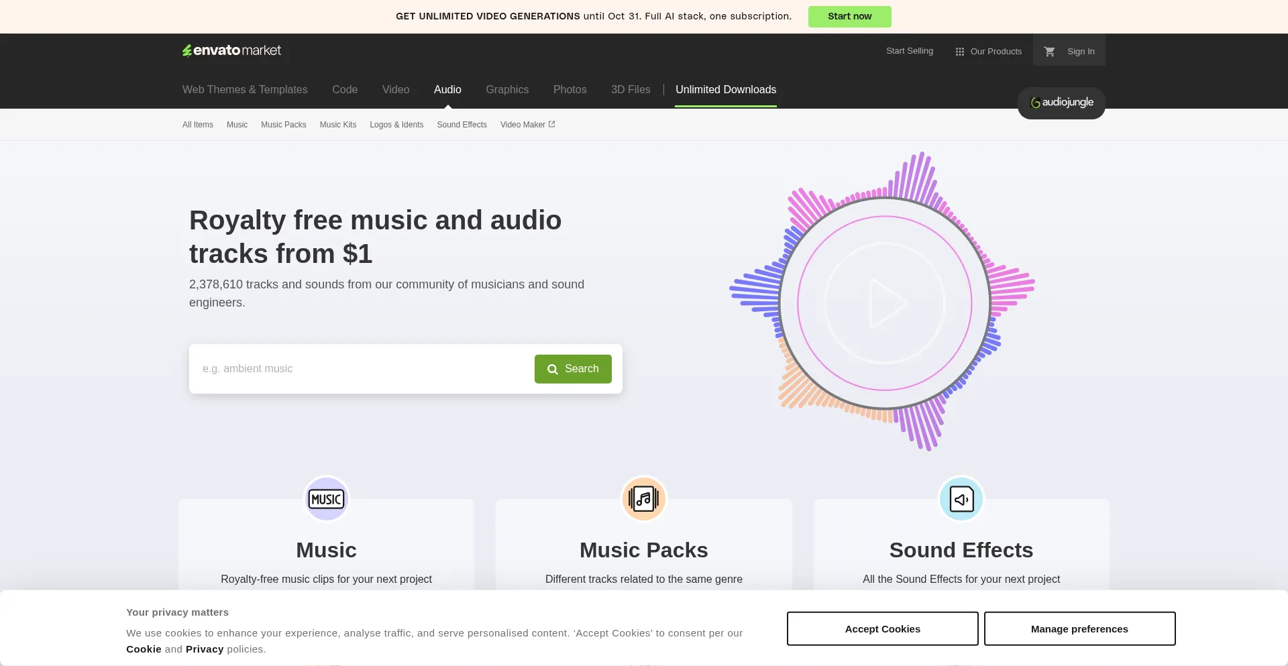
Task: Open Video Maker external link
Action: click(527, 125)
